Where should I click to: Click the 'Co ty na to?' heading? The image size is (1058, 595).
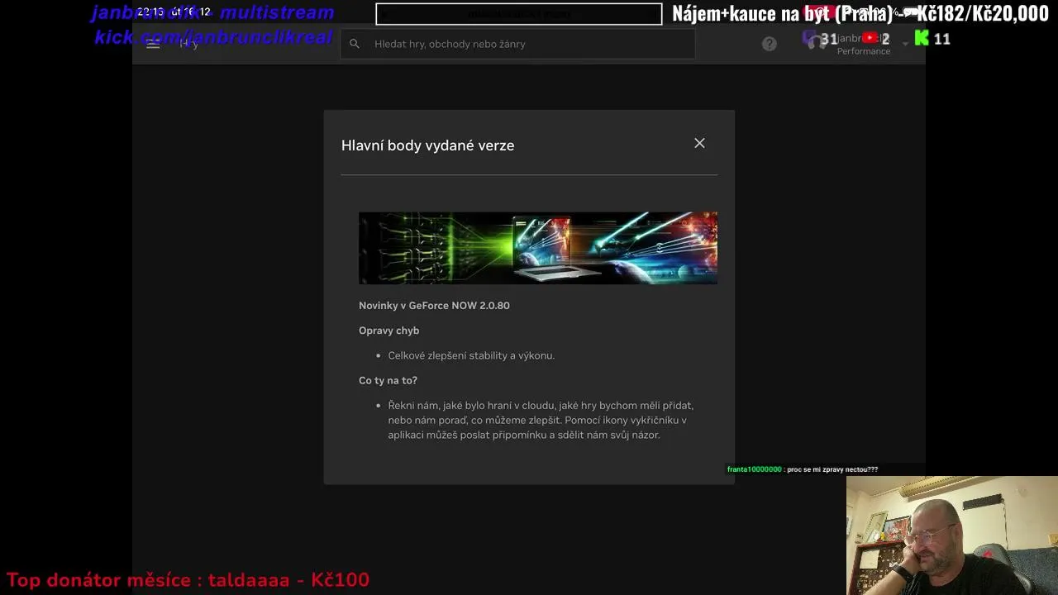388,380
